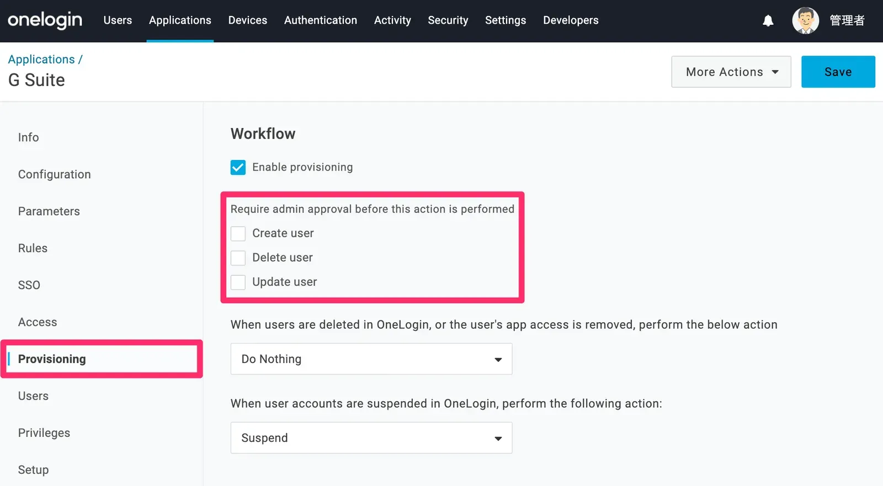The image size is (883, 486).
Task: Open the notifications bell
Action: pos(768,21)
